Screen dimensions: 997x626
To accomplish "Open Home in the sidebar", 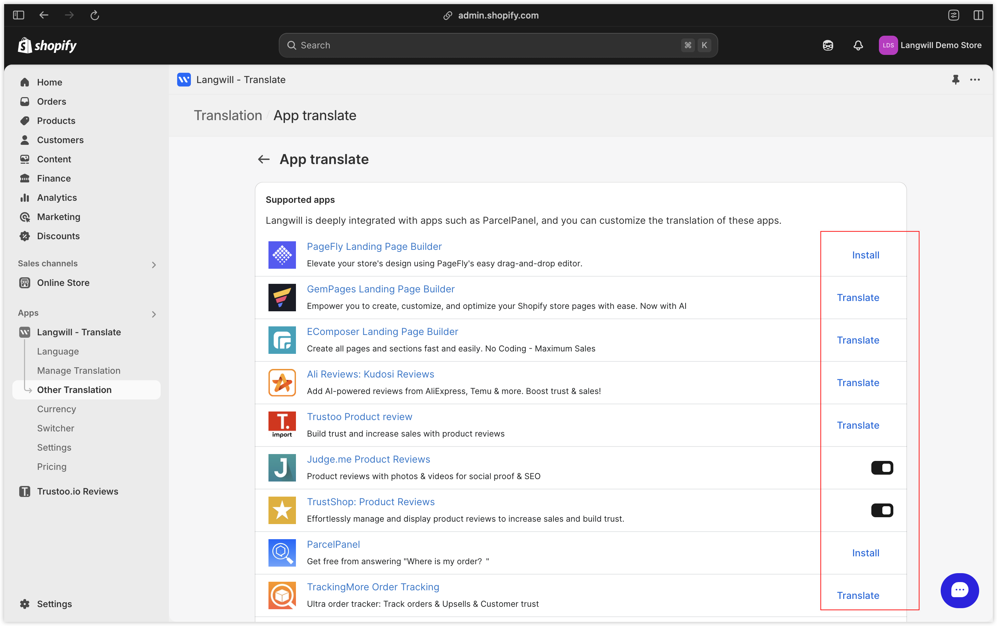I will tap(87, 82).
